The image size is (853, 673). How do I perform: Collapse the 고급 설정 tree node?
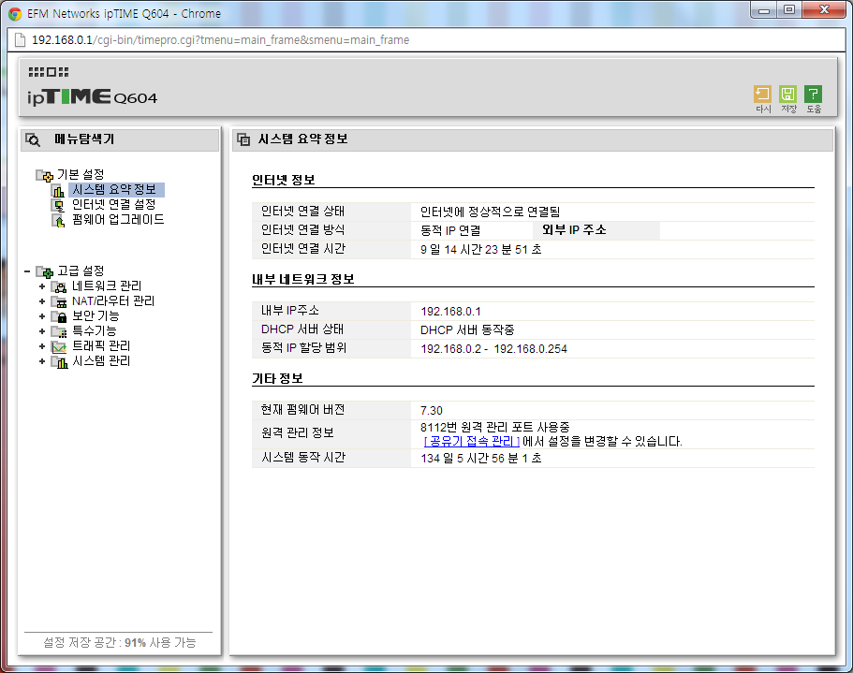(27, 271)
